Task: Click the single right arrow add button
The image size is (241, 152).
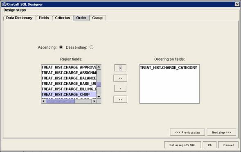Action: click(120, 68)
